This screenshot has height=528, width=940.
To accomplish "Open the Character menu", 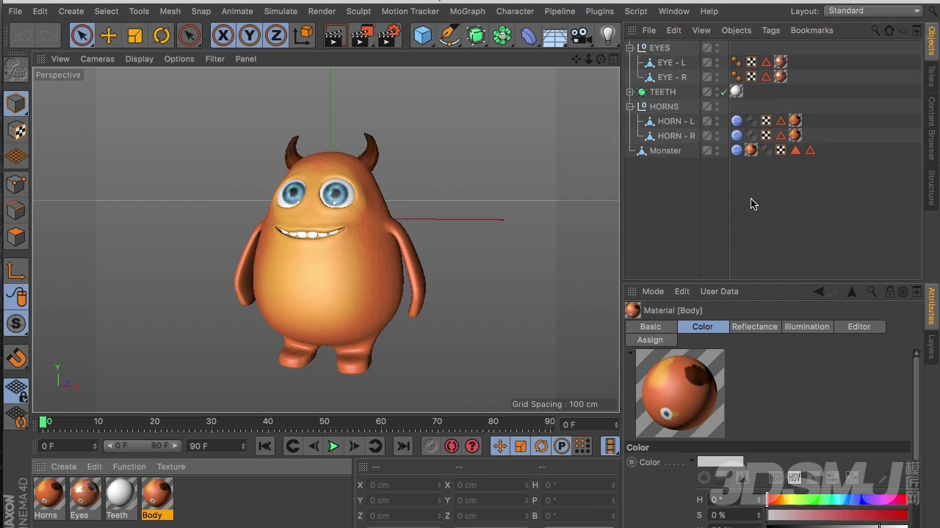I will (x=515, y=11).
